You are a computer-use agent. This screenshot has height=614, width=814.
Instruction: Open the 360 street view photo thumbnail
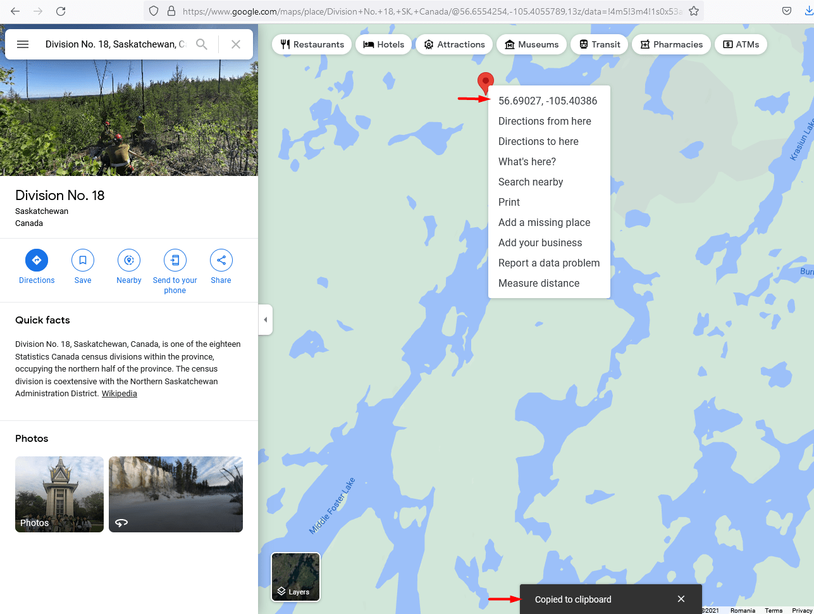(x=176, y=494)
